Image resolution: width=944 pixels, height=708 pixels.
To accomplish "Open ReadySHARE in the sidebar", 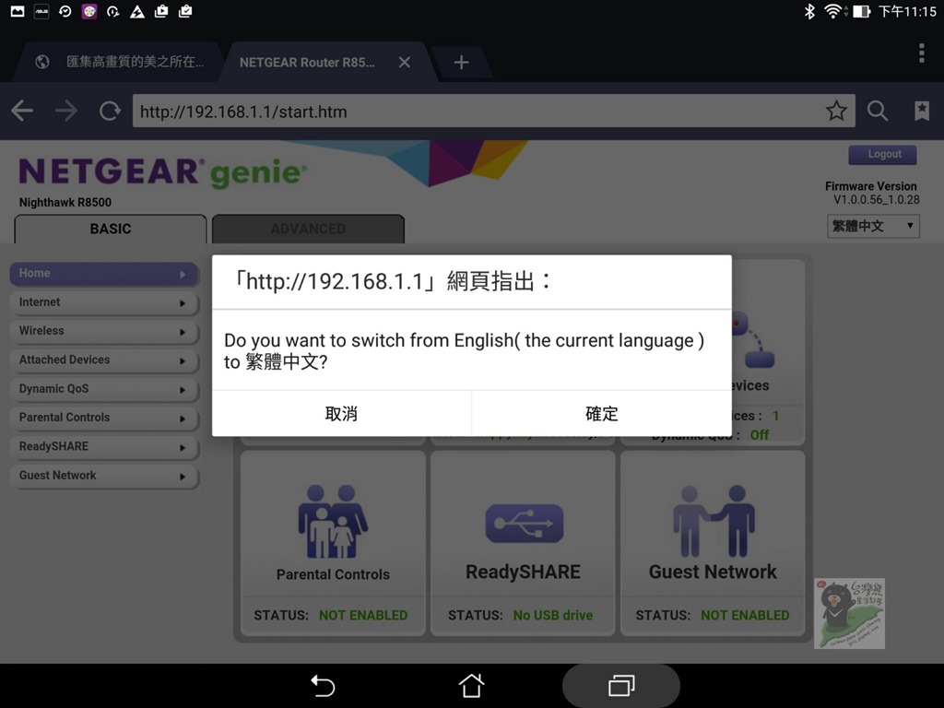I will (103, 447).
